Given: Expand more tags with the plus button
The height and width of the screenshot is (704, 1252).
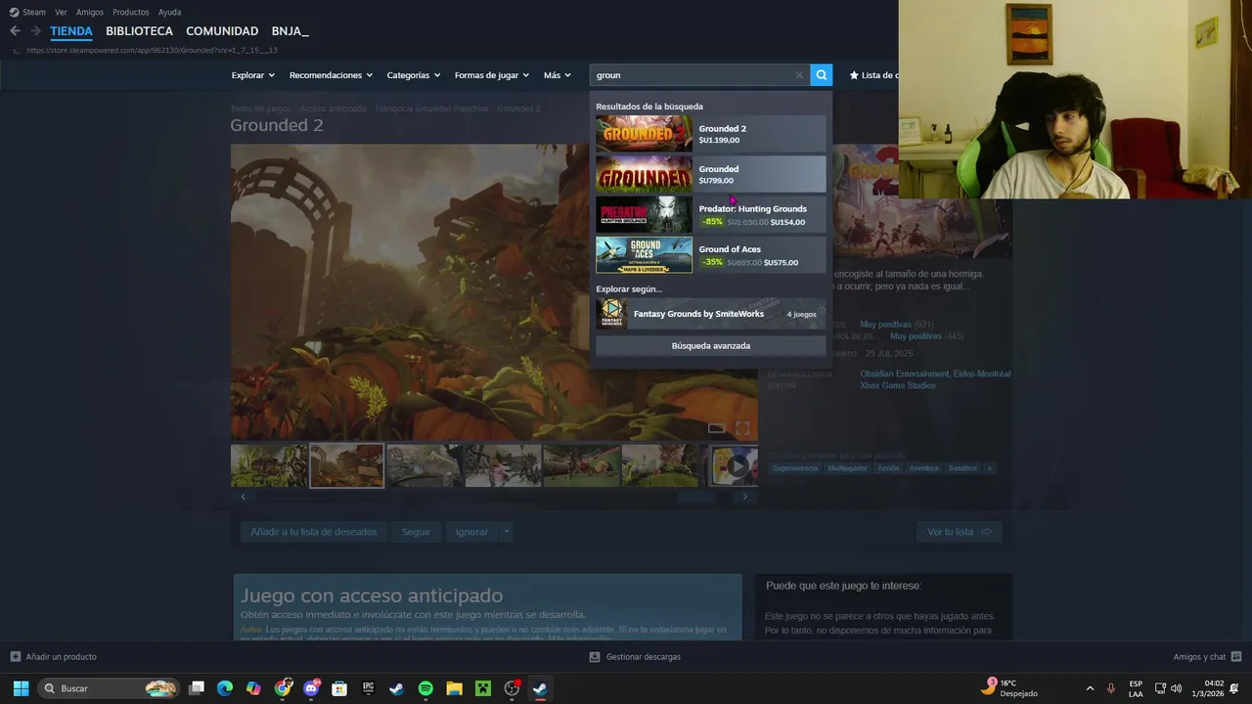Looking at the screenshot, I should click(x=989, y=468).
